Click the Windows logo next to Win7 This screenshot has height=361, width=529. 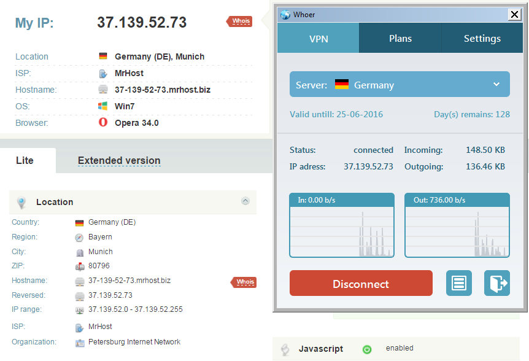(x=103, y=106)
